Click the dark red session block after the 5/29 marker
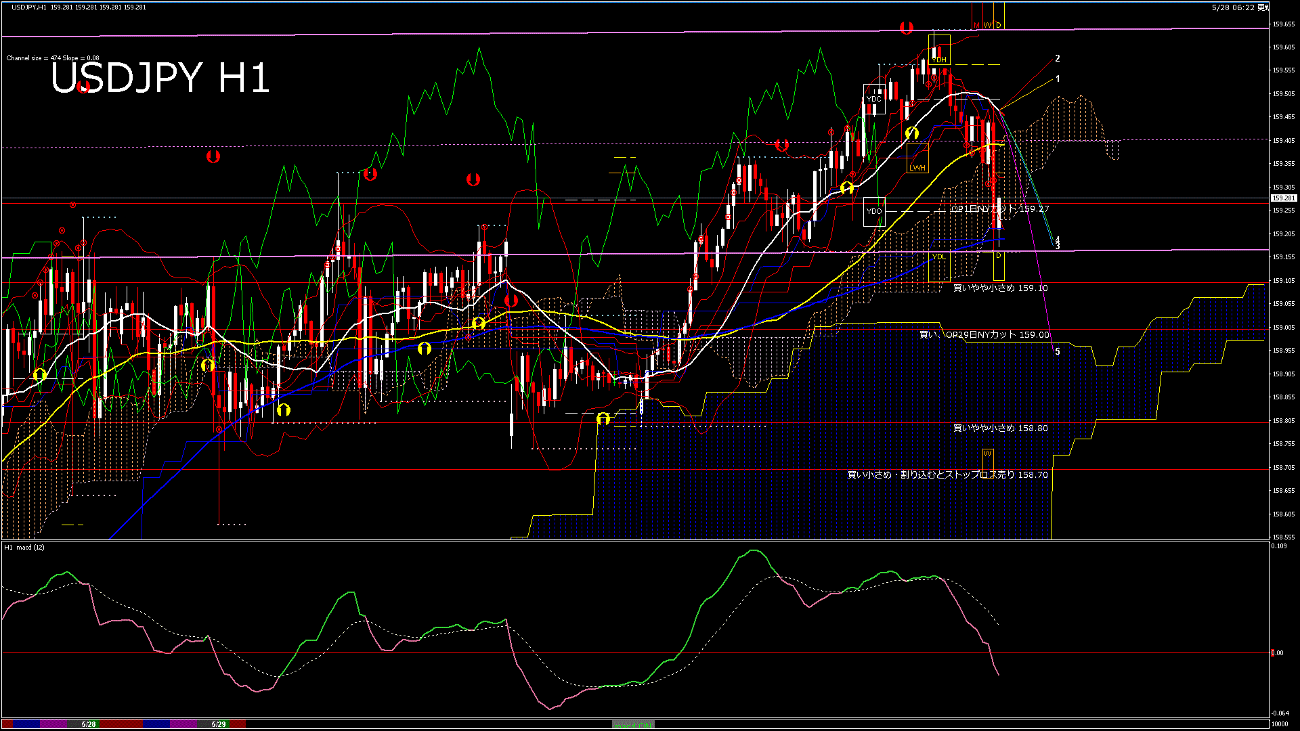This screenshot has height=731, width=1300. 238,724
